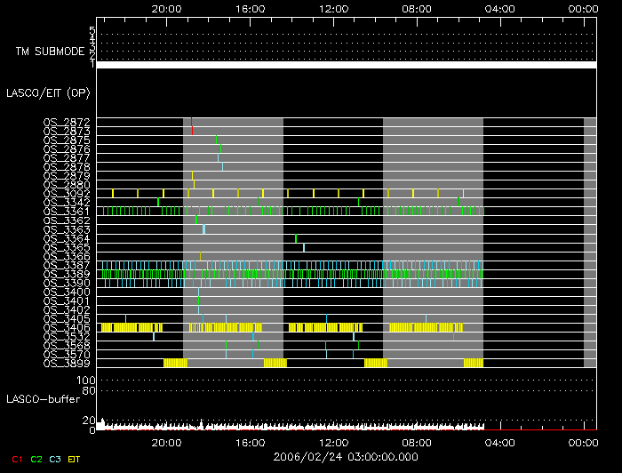Pick the OS_3406 row label
The image size is (622, 473).
point(67,327)
